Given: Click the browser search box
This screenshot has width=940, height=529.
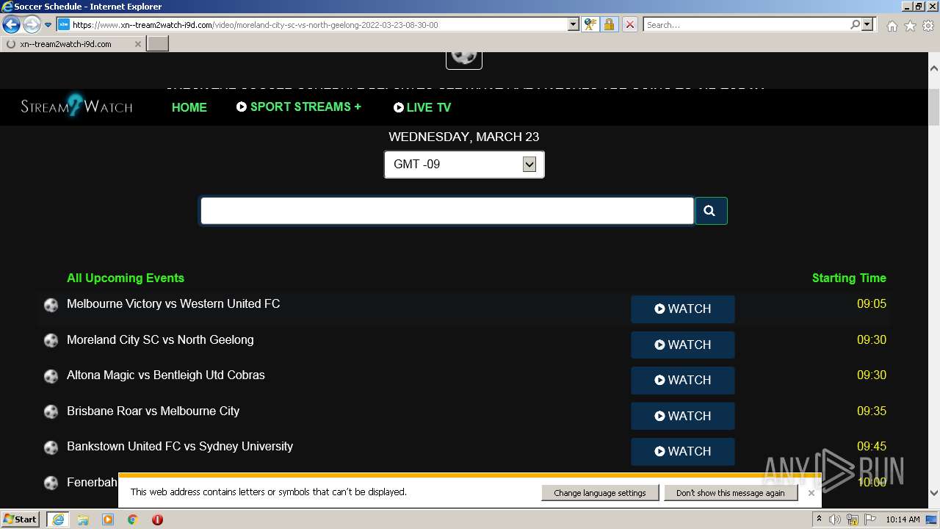Looking at the screenshot, I should (x=746, y=25).
